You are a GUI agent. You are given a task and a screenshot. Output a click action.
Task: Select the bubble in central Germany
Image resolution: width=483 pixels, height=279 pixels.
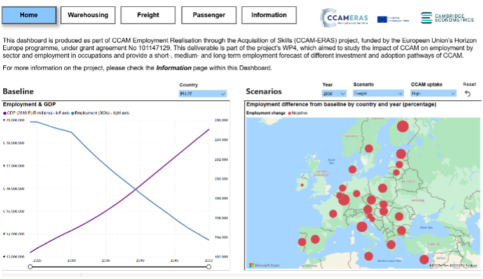pos(357,193)
